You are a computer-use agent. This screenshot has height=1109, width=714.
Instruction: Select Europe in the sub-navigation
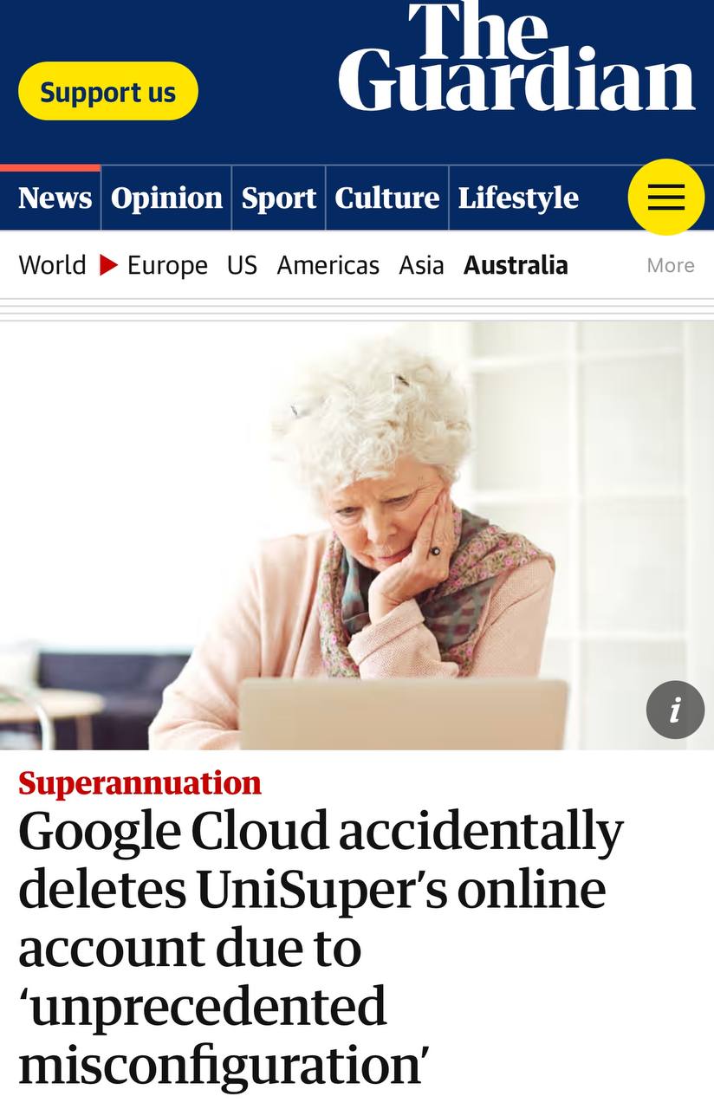click(167, 265)
